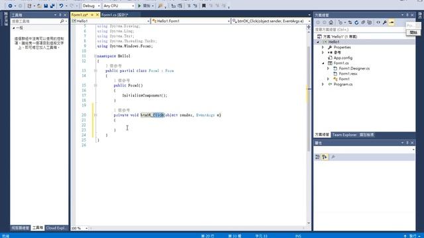Viewport: 424px width, 238px height.
Task: Open the Hello1.Form1 class dropdown
Action: (191, 21)
